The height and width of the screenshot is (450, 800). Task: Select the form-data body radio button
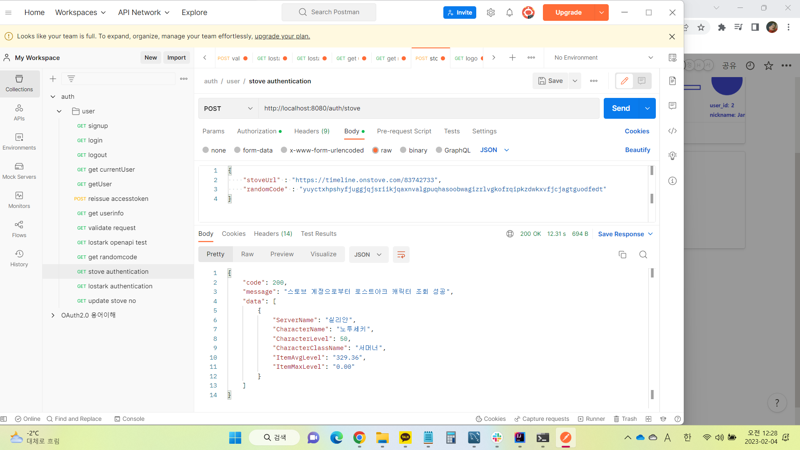coord(237,150)
